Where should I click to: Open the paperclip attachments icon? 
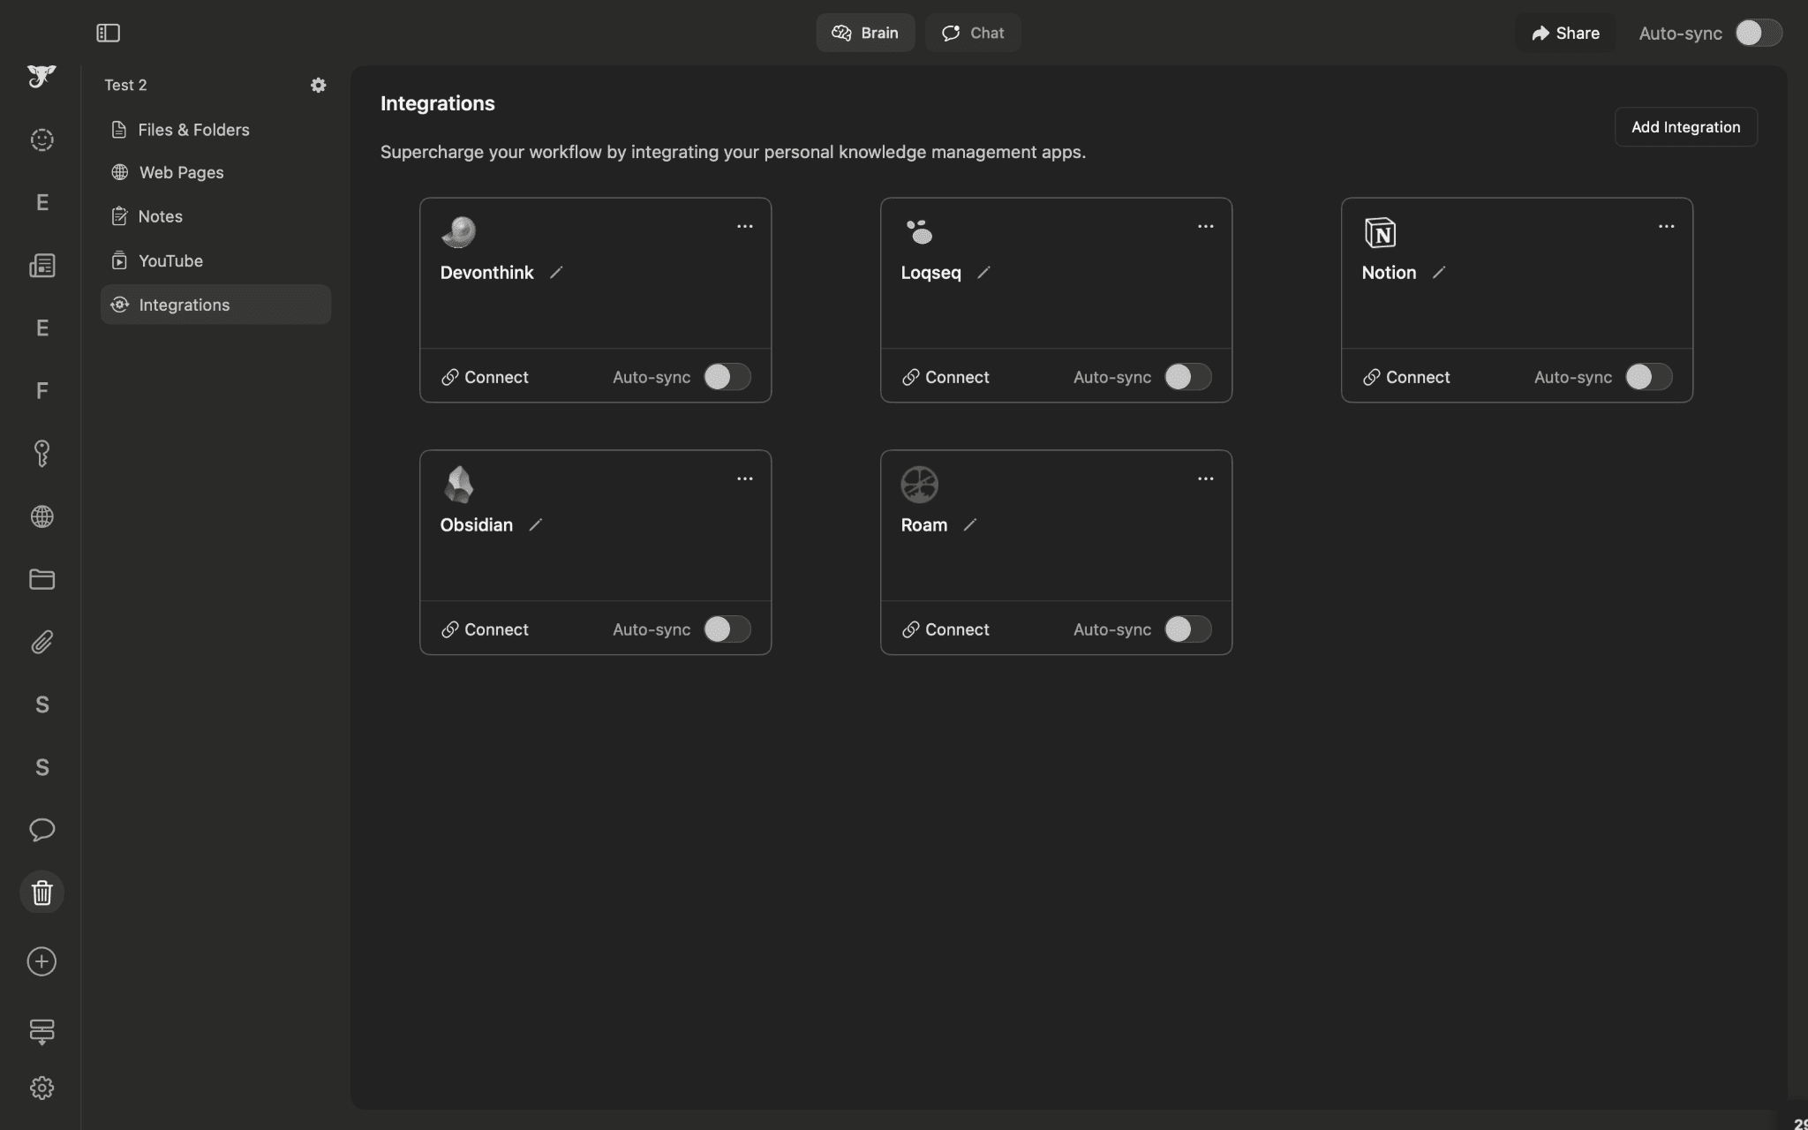pos(41,642)
